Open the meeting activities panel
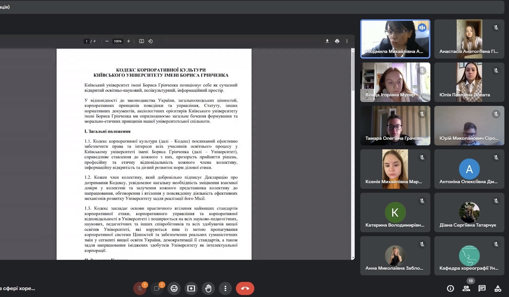Viewport: 509px width, 297px height. coord(498,288)
